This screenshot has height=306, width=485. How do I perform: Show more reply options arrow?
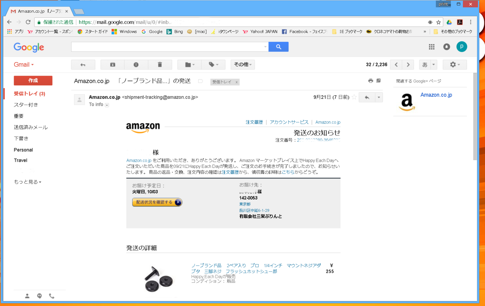coord(379,97)
